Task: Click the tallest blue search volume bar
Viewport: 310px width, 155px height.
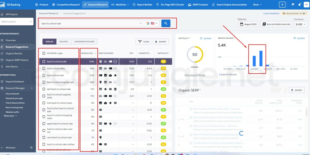Action: (261, 58)
